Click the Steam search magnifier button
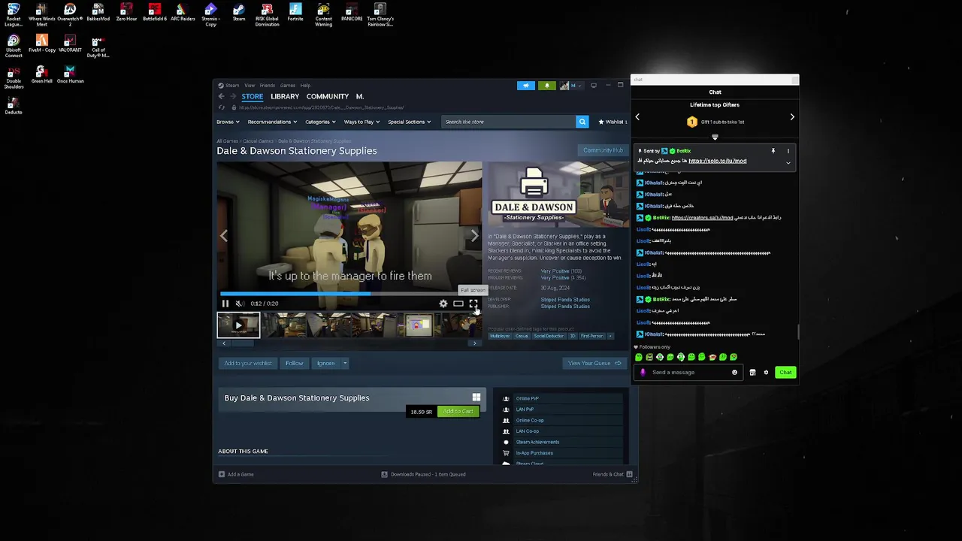The height and width of the screenshot is (541, 962). coord(582,122)
